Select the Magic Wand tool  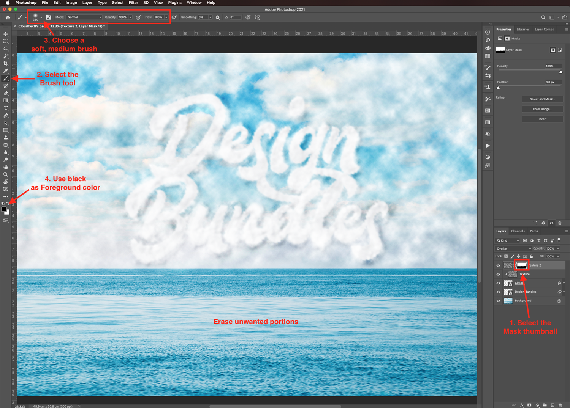click(6, 56)
